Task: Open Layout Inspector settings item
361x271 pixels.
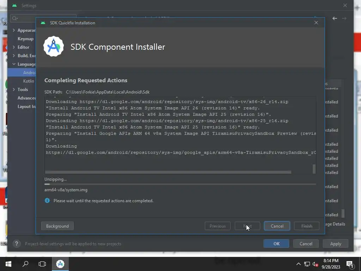Action: (x=26, y=107)
